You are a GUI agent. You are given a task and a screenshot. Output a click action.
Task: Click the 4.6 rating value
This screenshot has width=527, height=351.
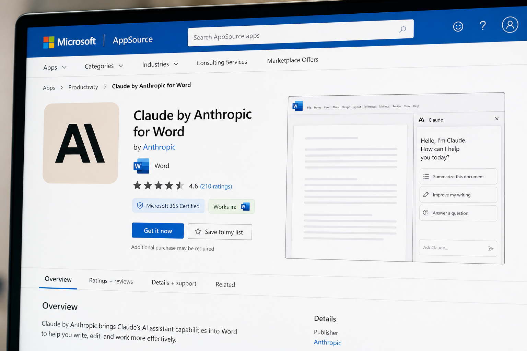click(194, 186)
